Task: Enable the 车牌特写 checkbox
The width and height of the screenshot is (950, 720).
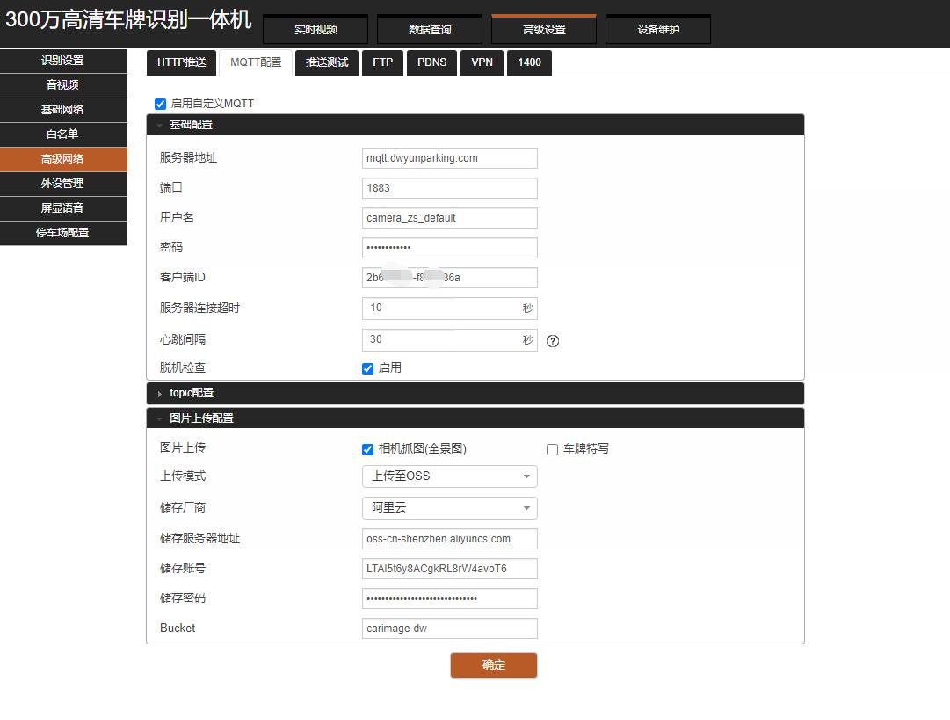Action: [552, 449]
